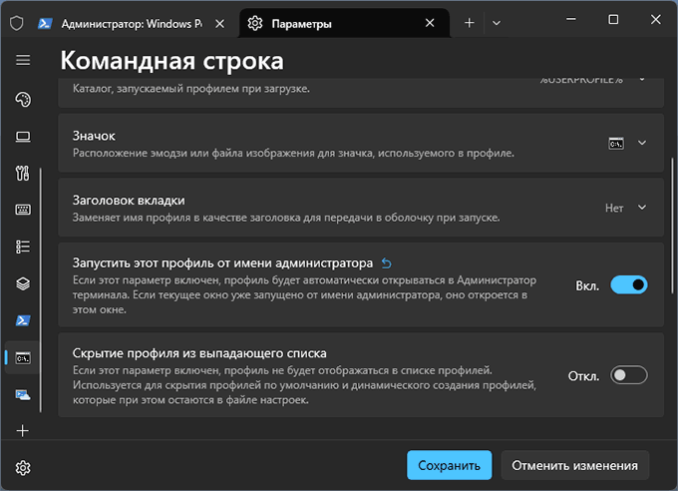
Task: Reset the run as administrator setting
Action: pyautogui.click(x=386, y=263)
